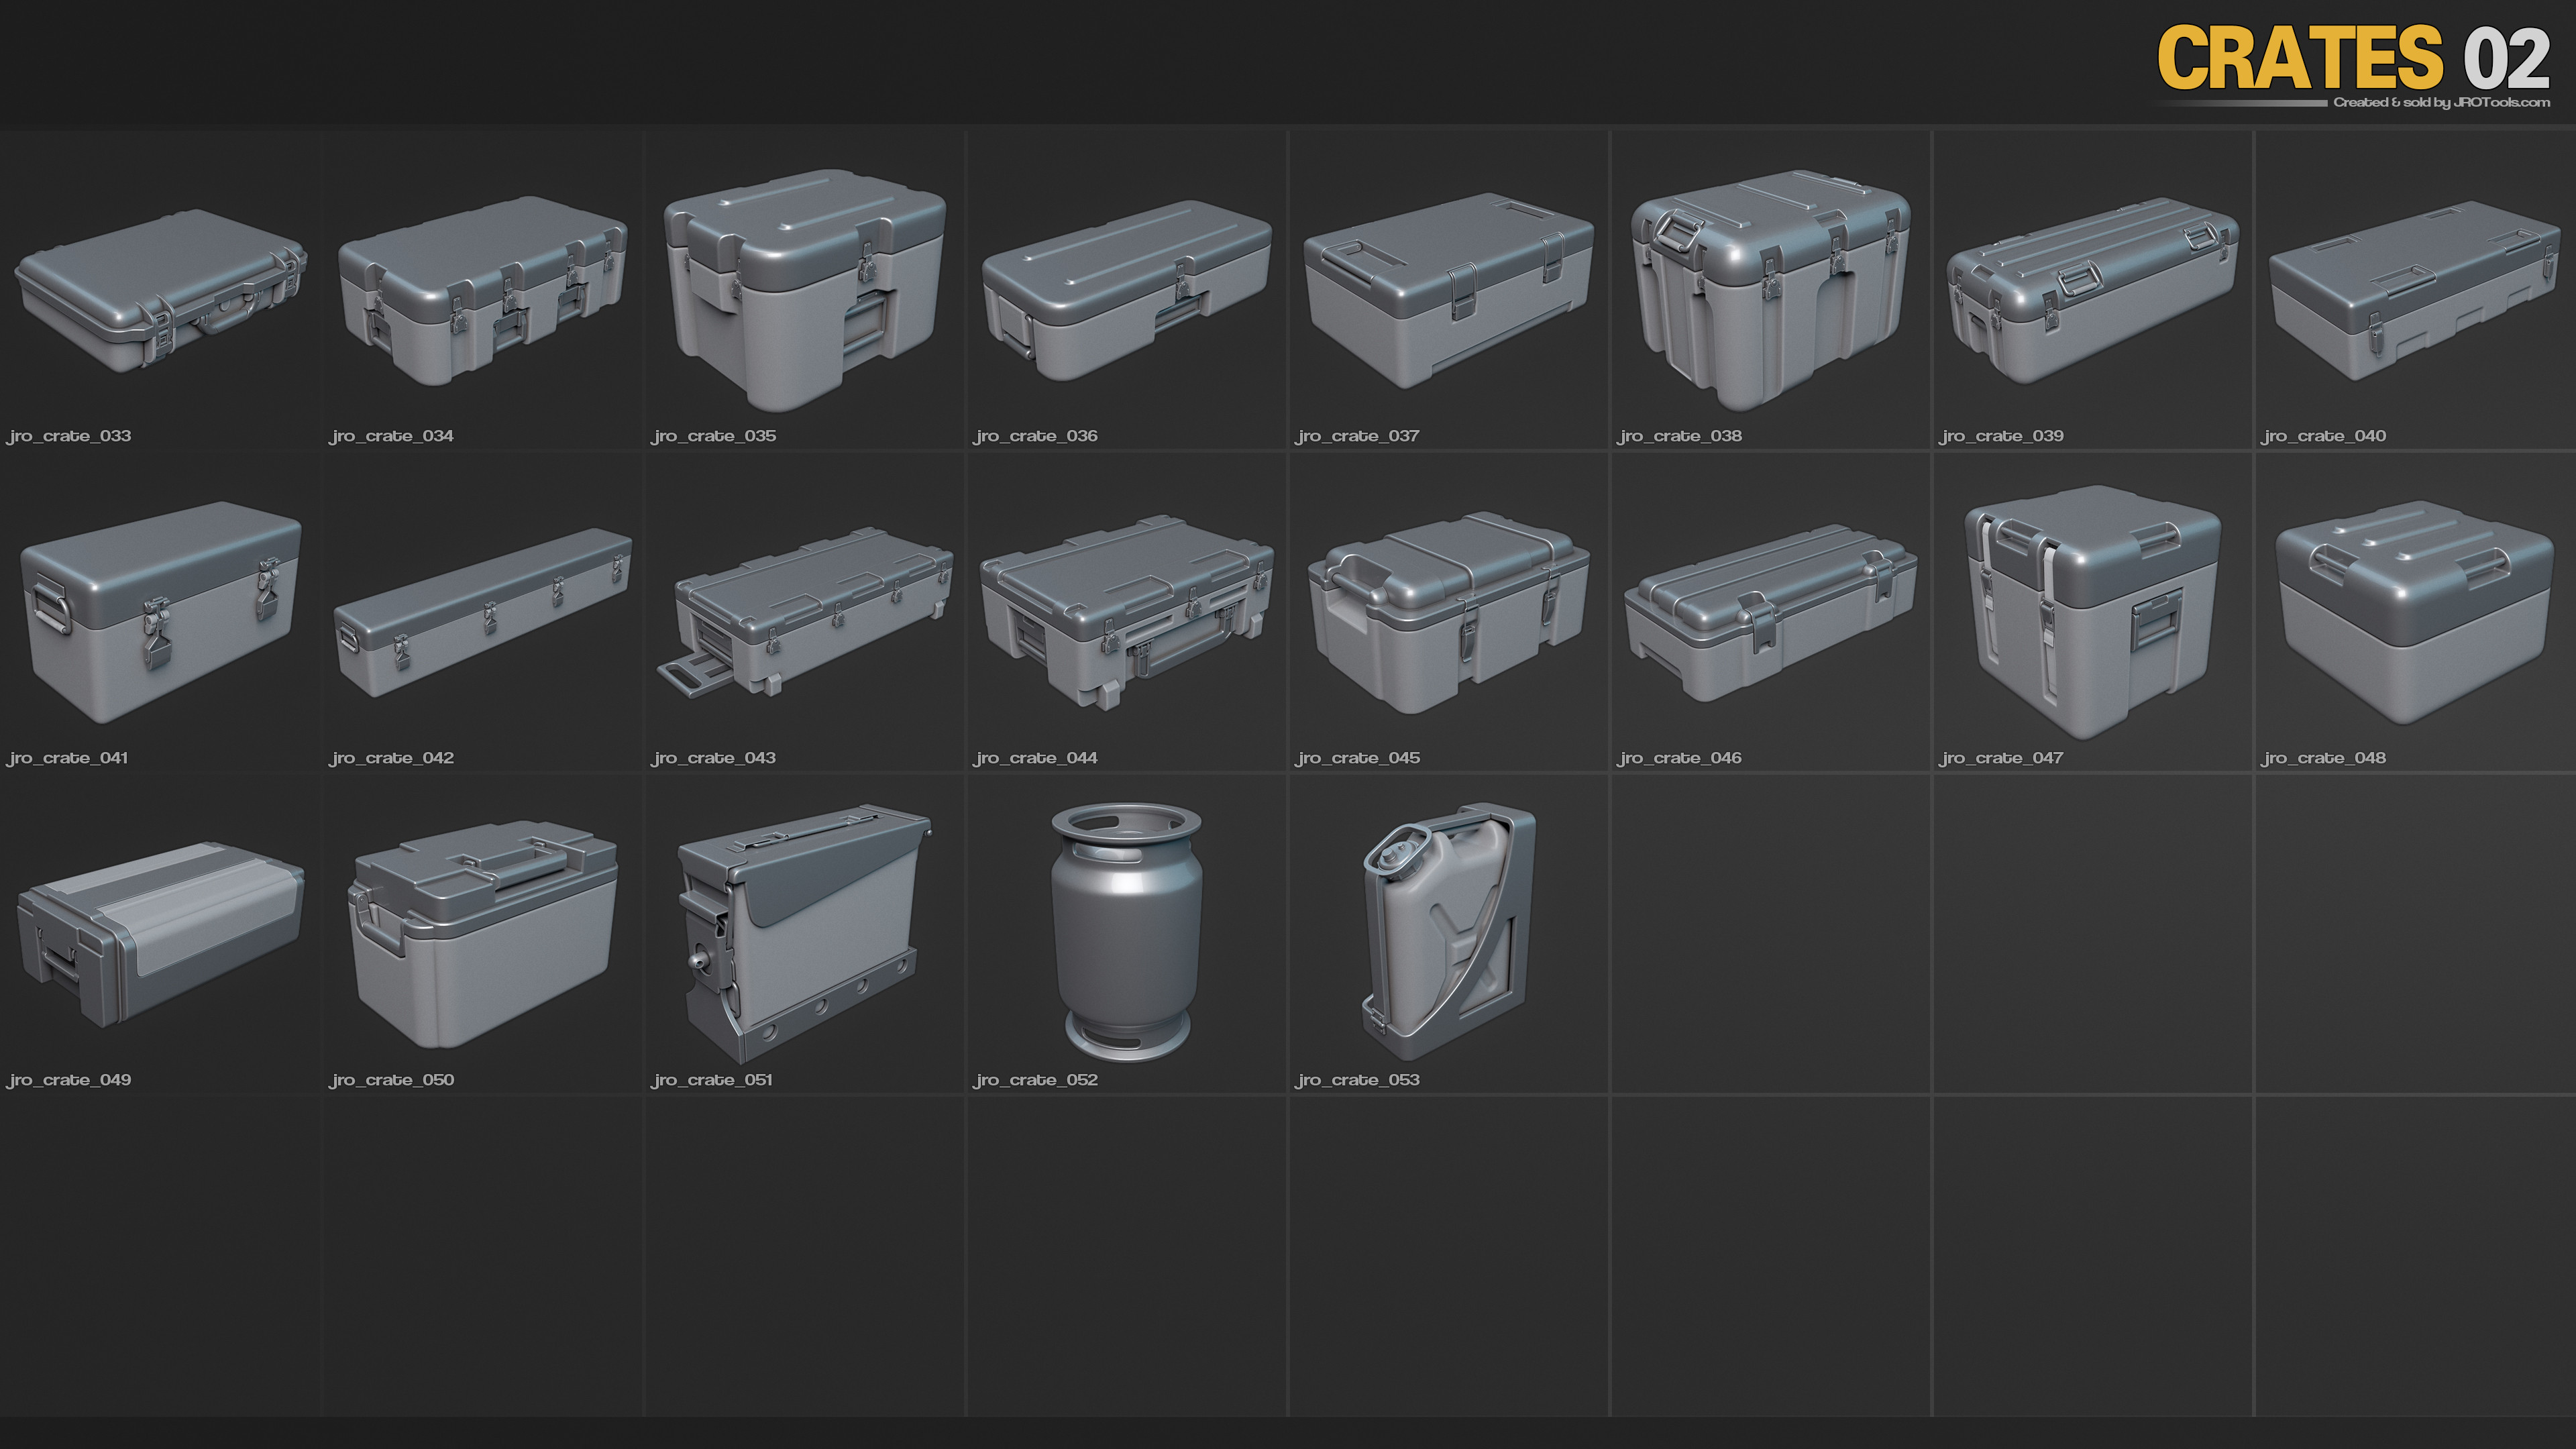Pick the long slim jro_crate_042 case
The image size is (2576, 1449).
point(483,612)
